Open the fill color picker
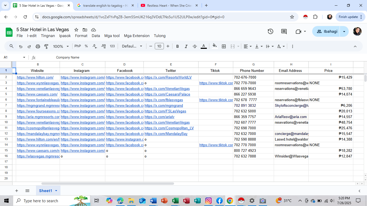 click(215, 46)
